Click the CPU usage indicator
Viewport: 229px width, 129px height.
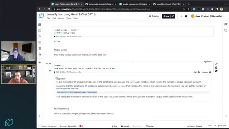pyautogui.click(x=212, y=125)
